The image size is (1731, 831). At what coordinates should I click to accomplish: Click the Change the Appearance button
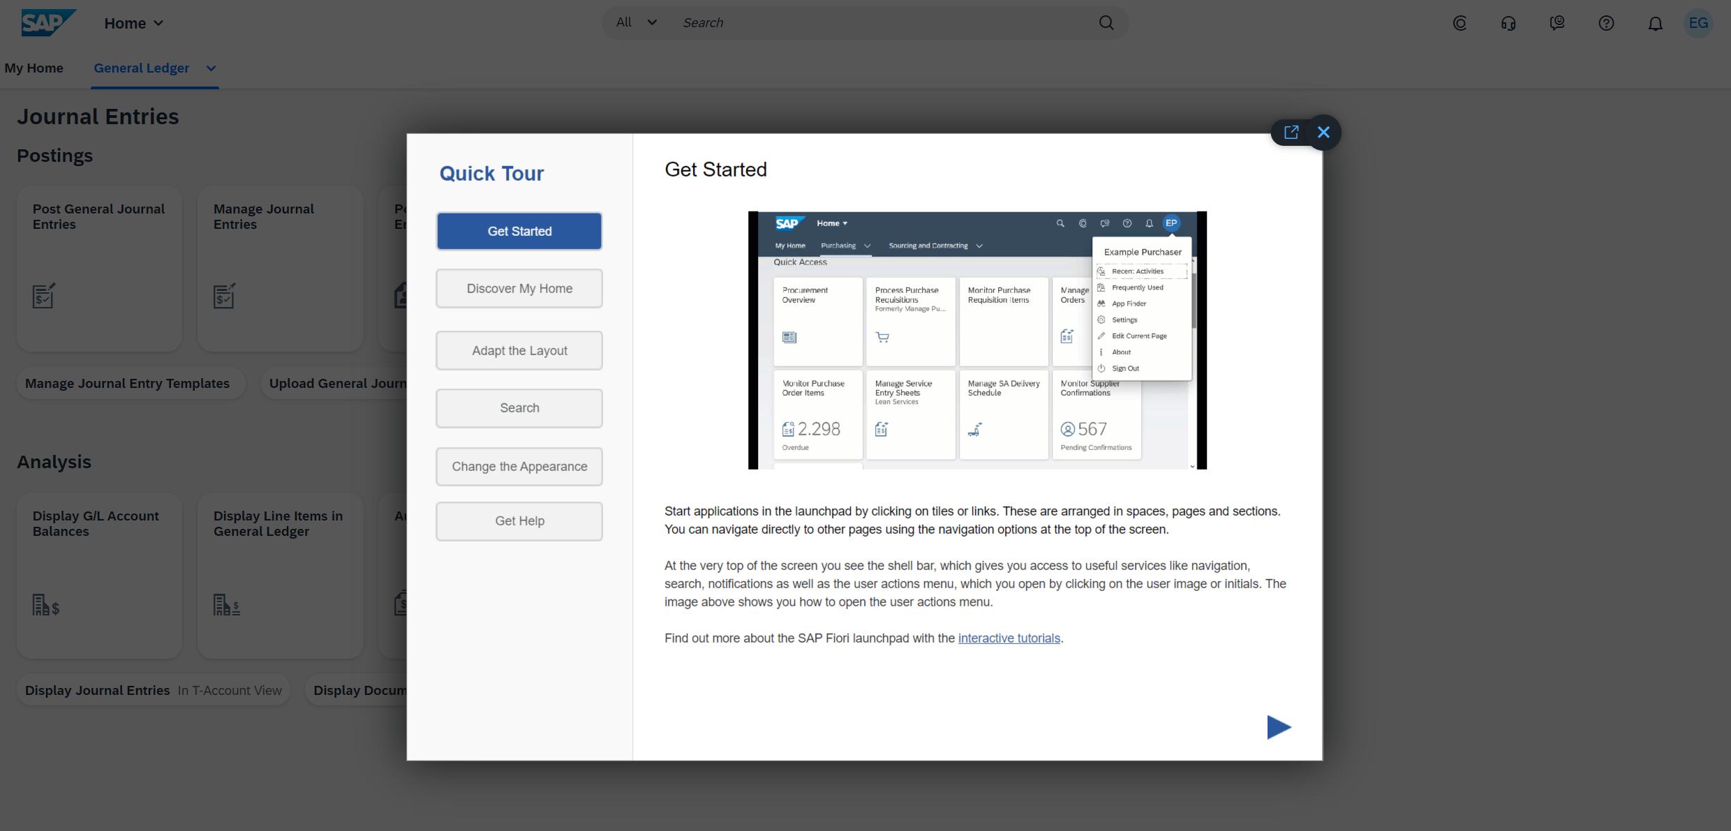[519, 467]
